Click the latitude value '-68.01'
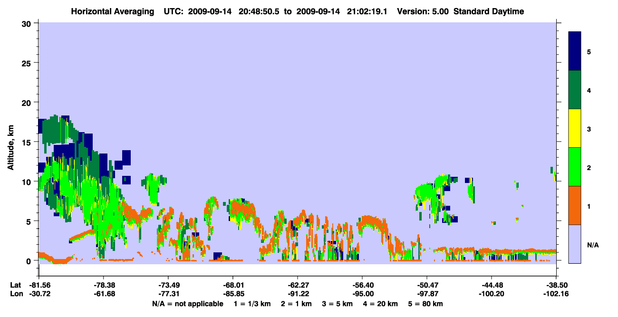The height and width of the screenshot is (317, 618). tap(232, 285)
